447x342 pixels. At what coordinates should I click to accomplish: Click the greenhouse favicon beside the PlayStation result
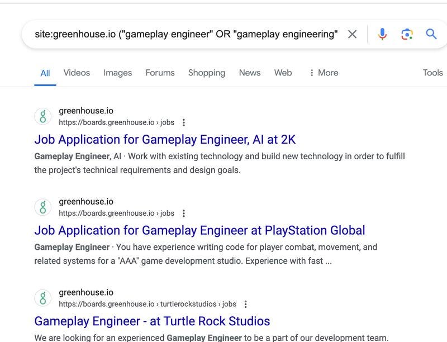click(x=43, y=207)
